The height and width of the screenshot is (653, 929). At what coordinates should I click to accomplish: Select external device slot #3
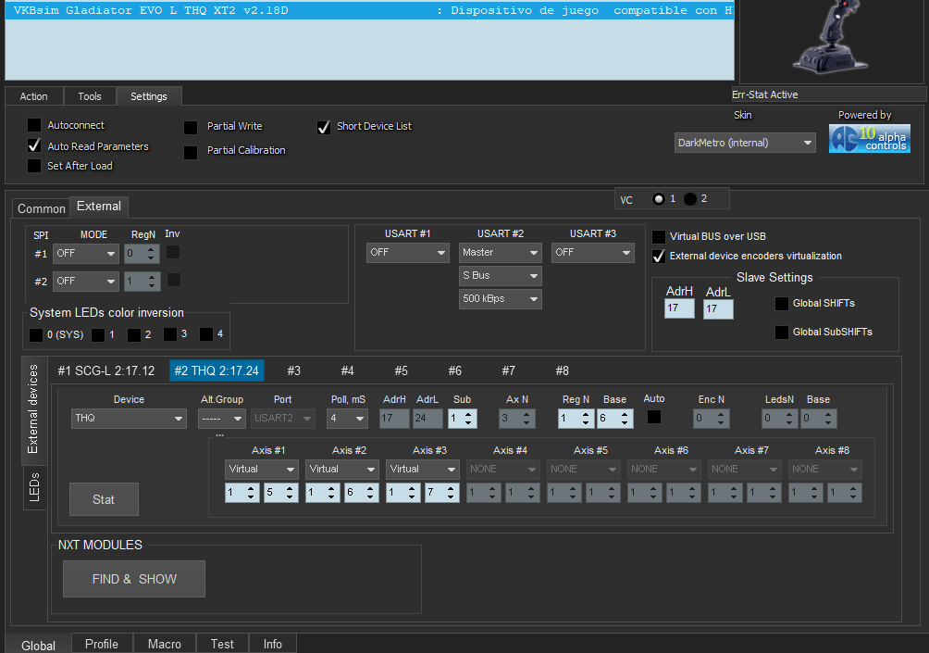294,370
